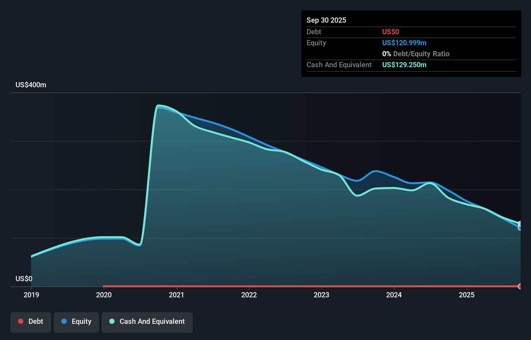Screen dimensions: 531x340
Task: Click the Sep 30 2025 tooltip date
Action: pyautogui.click(x=326, y=20)
